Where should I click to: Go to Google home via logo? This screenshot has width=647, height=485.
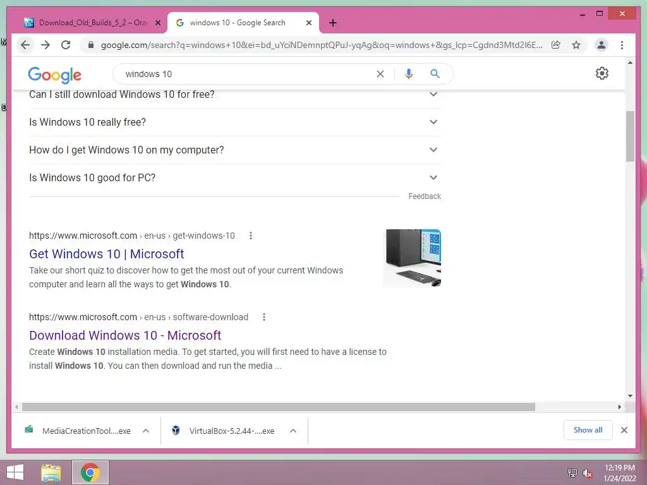54,75
